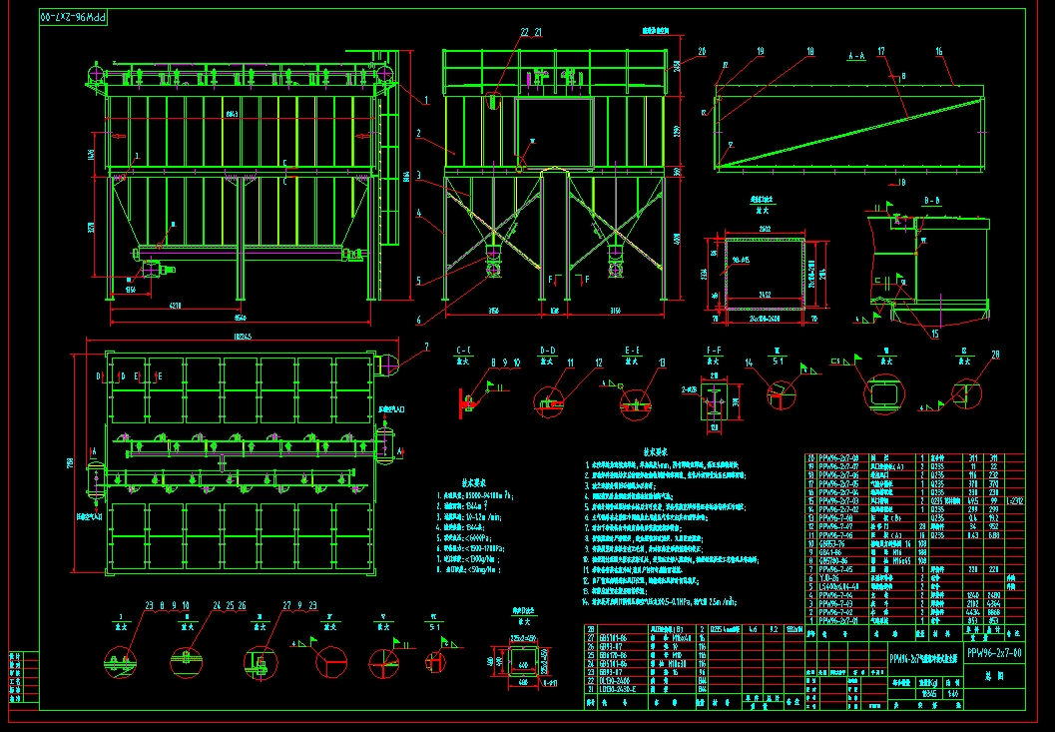This screenshot has height=732, width=1055.
Task: Select the E-E enlarged detail circle
Action: point(634,402)
